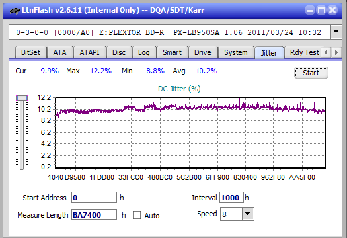Open the System tab
The width and height of the screenshot is (347, 238).
[236, 52]
